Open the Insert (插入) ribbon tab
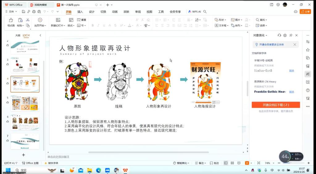Viewport: 316px width, 174px height. pyautogui.click(x=80, y=12)
